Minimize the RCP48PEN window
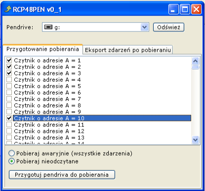205x191 pixels. click(173, 9)
